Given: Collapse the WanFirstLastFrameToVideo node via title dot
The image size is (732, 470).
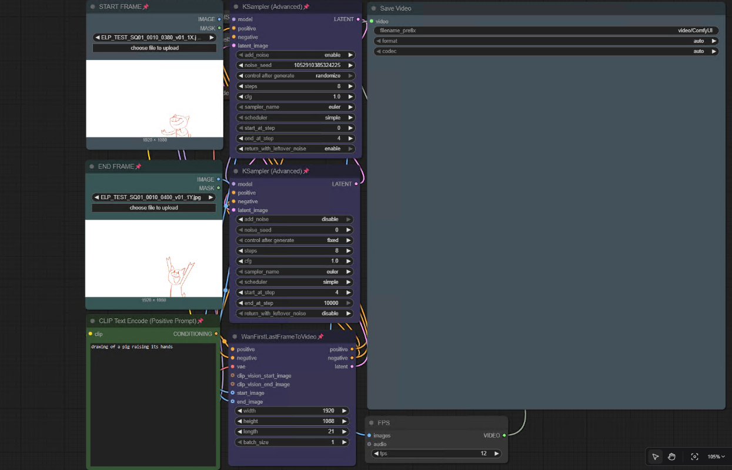Looking at the screenshot, I should (x=235, y=337).
